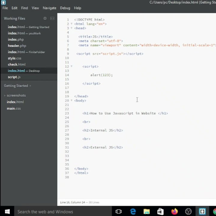Screen dimensions: 216x216
Task: Open the View menu
Action: pyautogui.click(x=35, y=8)
